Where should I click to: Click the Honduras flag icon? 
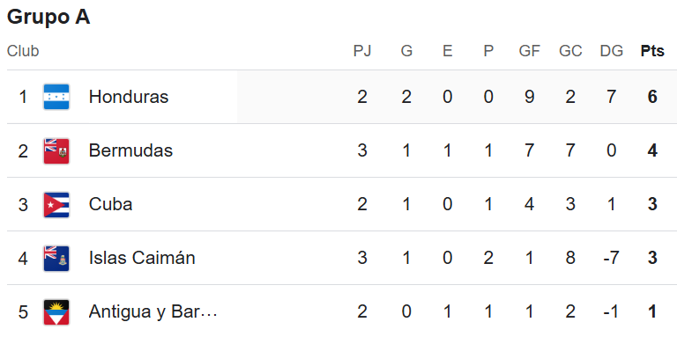(x=56, y=97)
